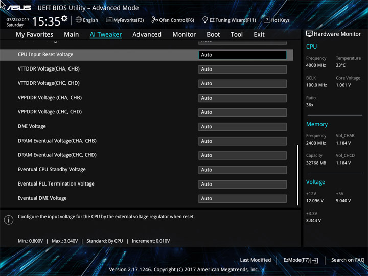Click the 15:35 clock display
The image size is (368, 276).
46,21
